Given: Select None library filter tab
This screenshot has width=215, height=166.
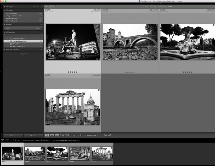Looking at the screenshot, I should 170,6.
